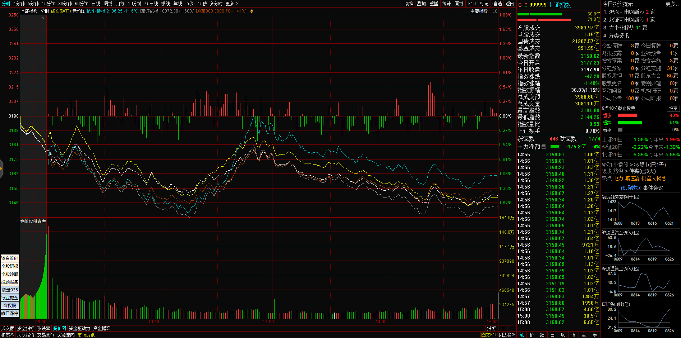Click the 投票 vote button

point(673,108)
